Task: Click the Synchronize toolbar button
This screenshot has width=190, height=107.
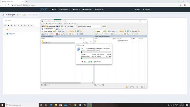Action: click(51, 26)
